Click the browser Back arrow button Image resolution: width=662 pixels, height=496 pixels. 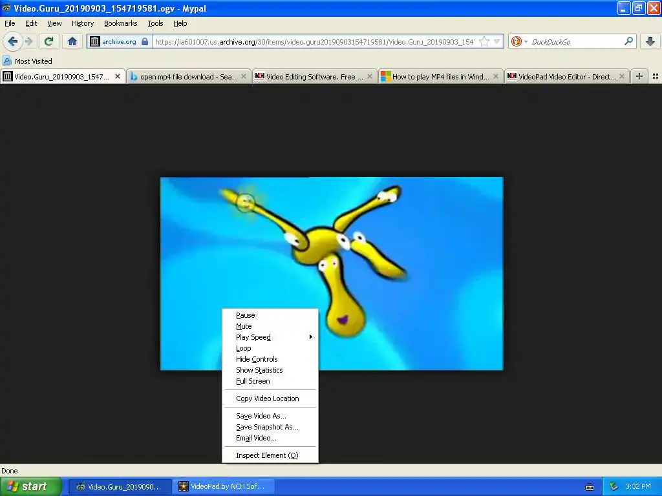[x=13, y=41]
